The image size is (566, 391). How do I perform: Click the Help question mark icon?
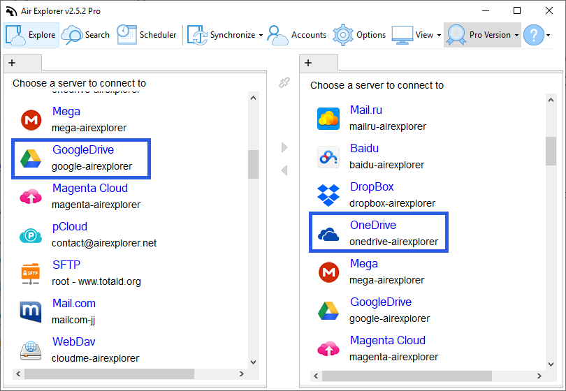coord(534,35)
